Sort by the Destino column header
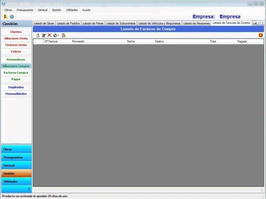 click(x=181, y=41)
